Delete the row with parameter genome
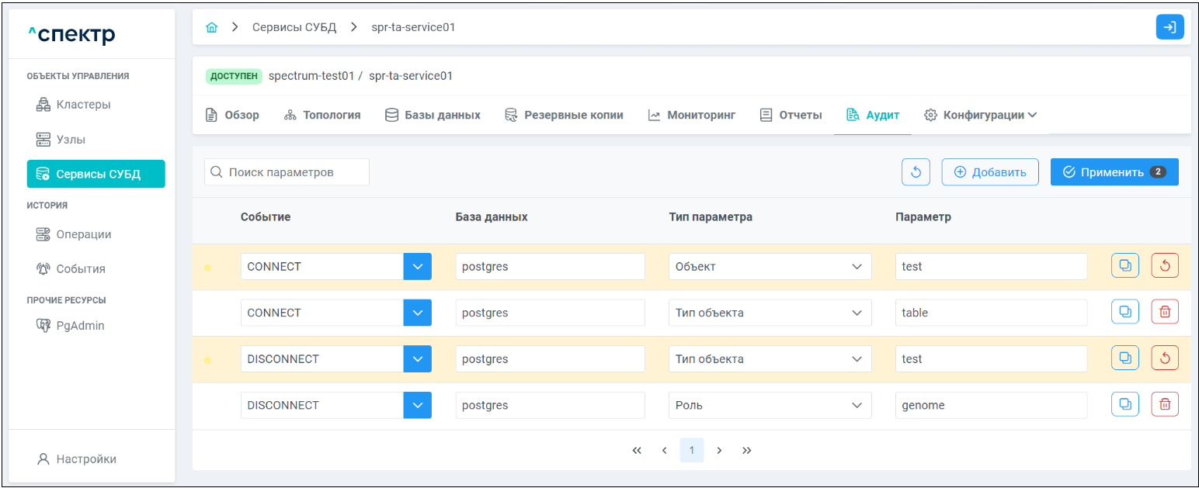The height and width of the screenshot is (488, 1199). (1165, 404)
